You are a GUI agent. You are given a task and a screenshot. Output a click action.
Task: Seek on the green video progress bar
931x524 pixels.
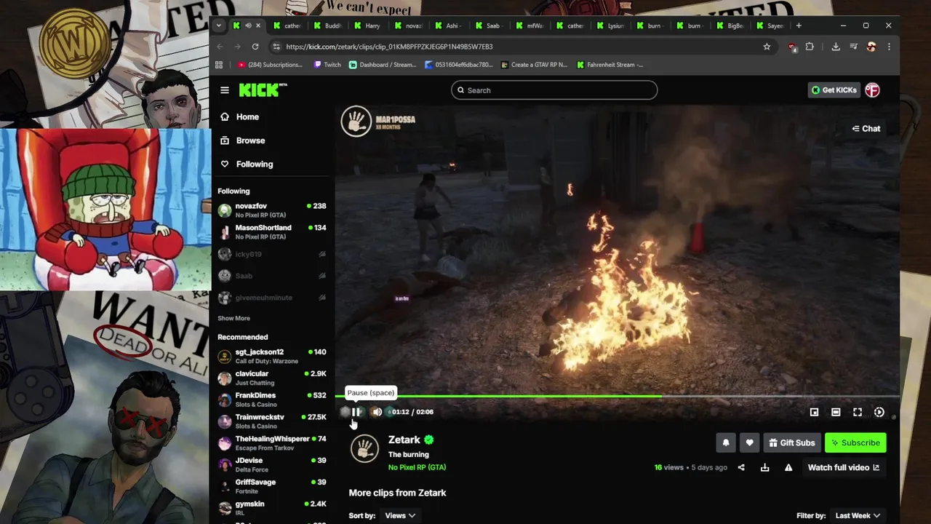[617, 397]
